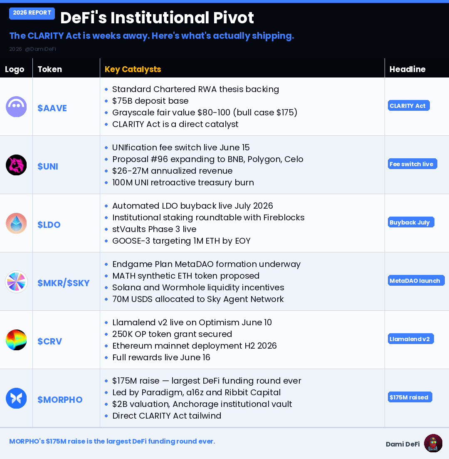Click the Llamalend v2 tag

point(411,339)
